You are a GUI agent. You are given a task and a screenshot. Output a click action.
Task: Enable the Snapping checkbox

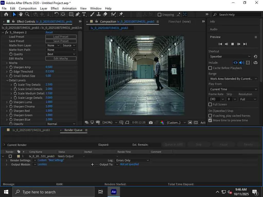tap(159, 15)
